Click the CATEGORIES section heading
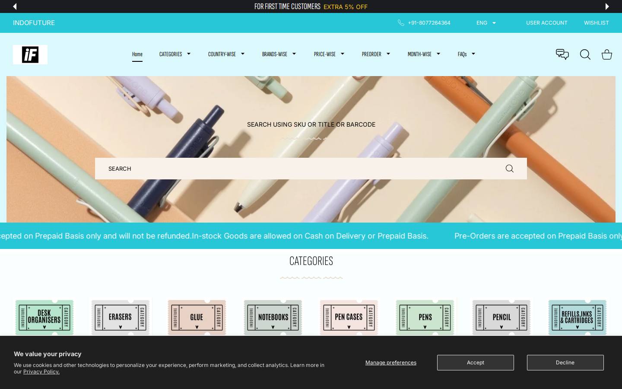Viewport: 622px width, 389px height. pyautogui.click(x=311, y=261)
